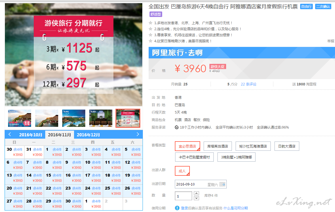
Task: Click the quantity input field
Action: coord(183,196)
